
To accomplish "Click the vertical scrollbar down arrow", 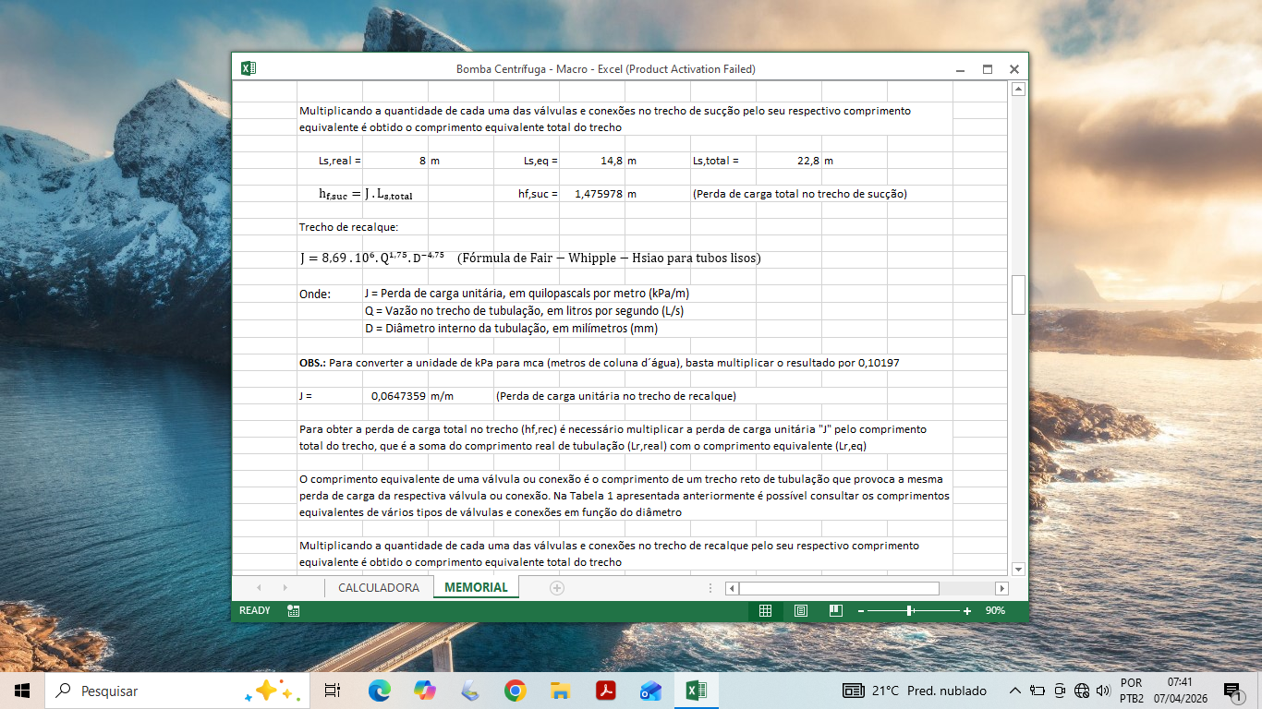I will [1018, 569].
